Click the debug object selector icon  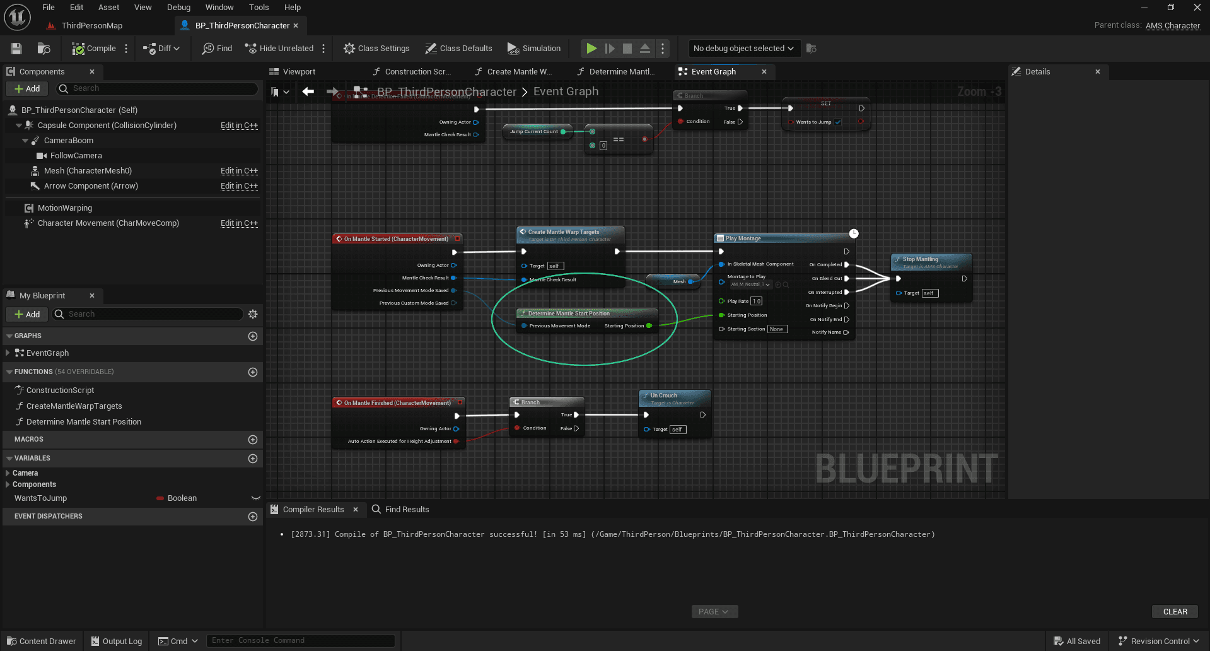click(x=812, y=49)
